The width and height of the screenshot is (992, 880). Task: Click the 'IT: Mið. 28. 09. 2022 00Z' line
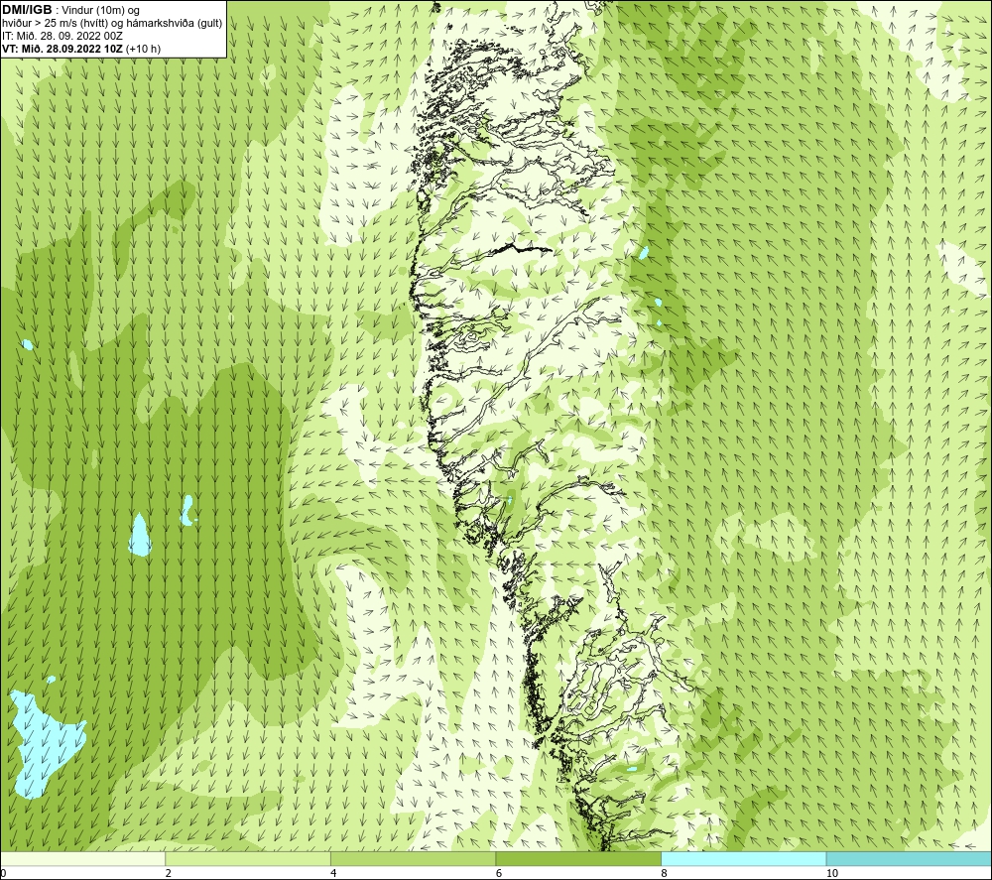62,36
